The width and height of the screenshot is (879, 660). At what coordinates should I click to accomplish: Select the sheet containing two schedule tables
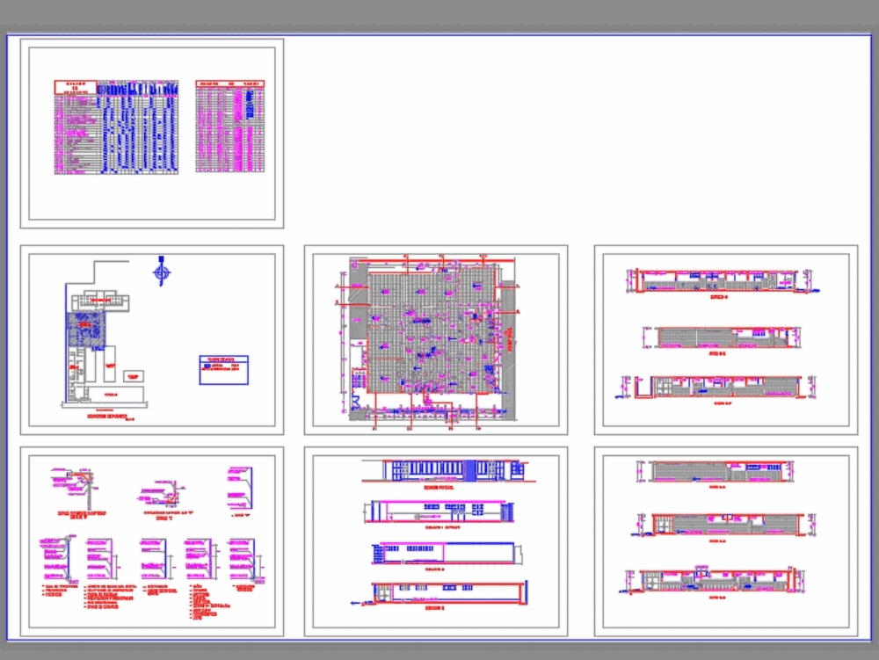152,134
